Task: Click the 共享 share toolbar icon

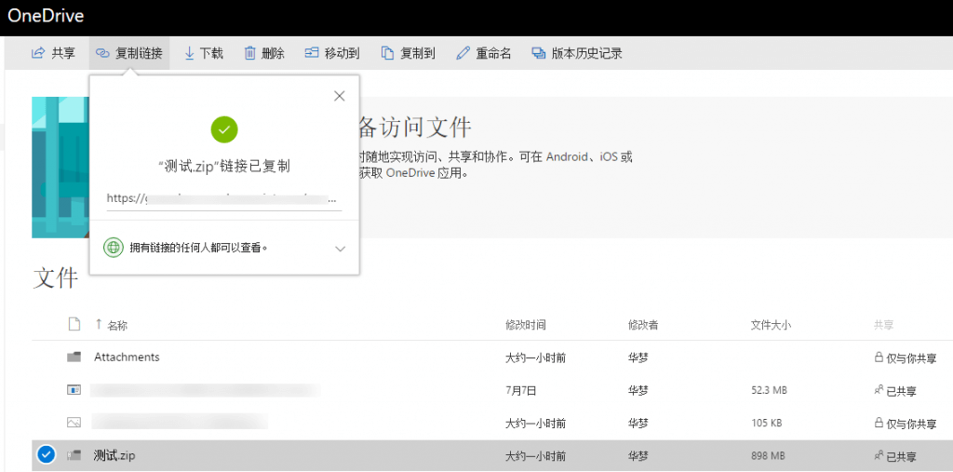Action: point(38,53)
